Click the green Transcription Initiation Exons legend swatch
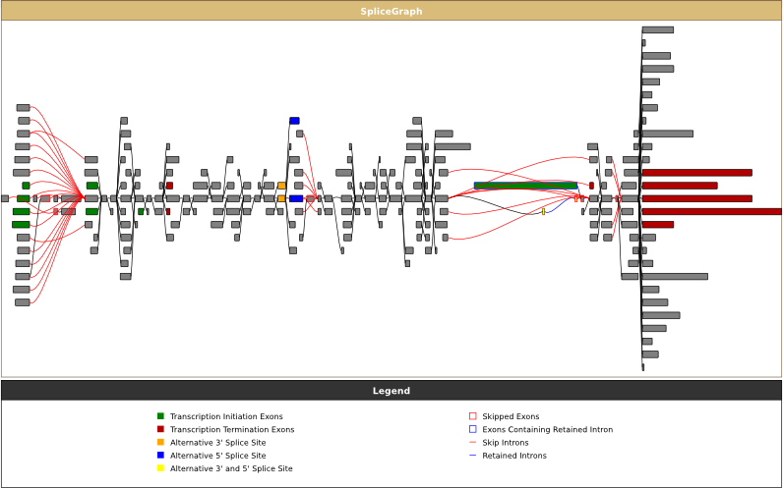 pos(160,416)
